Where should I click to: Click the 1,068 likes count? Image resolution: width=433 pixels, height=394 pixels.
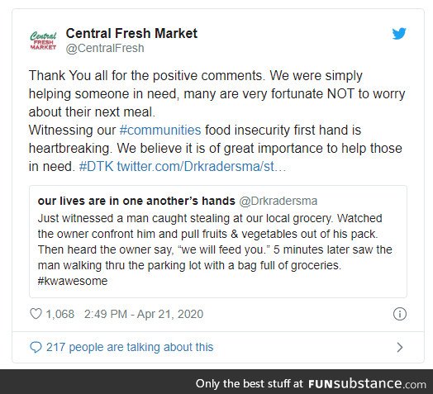pyautogui.click(x=60, y=314)
